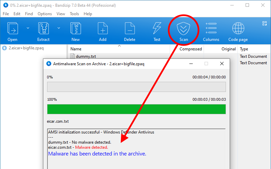Sort by Compressed column header
This screenshot has height=169, width=271.
(x=190, y=49)
